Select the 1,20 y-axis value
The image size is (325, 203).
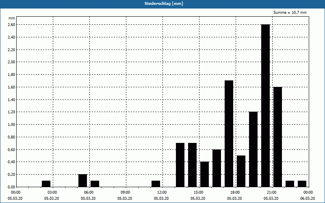(x=12, y=112)
